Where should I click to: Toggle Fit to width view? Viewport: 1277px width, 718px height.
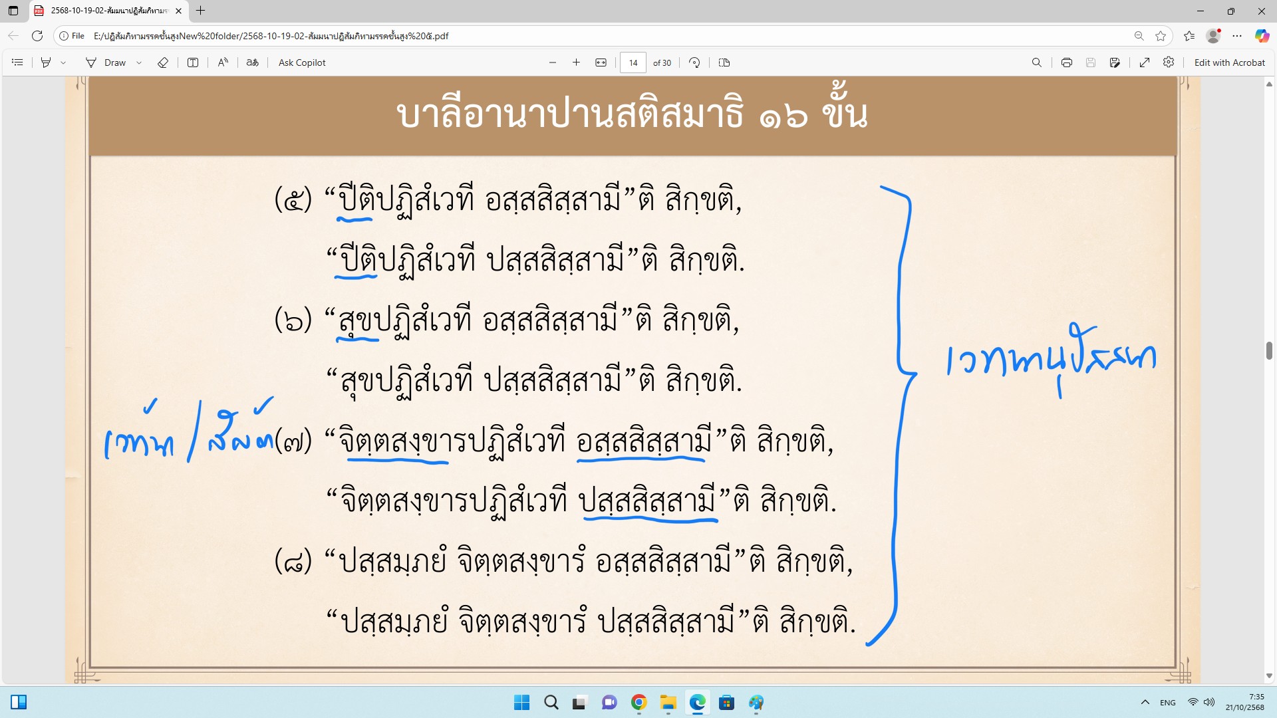point(601,62)
